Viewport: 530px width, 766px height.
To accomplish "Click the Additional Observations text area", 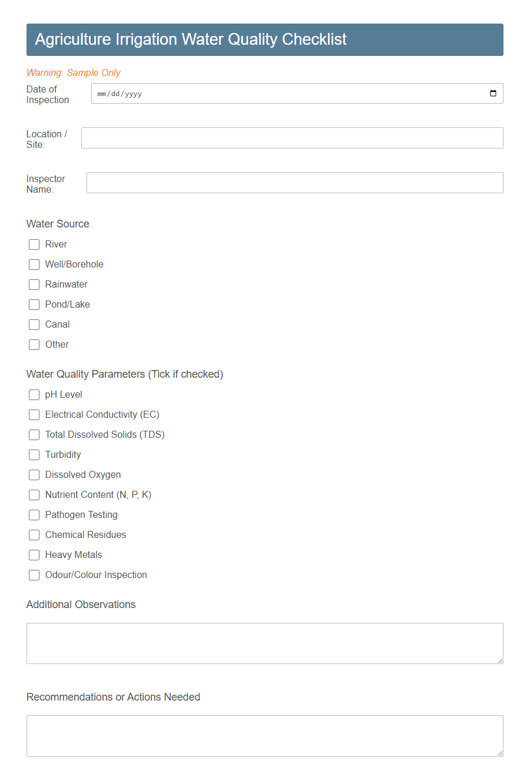I will pos(264,643).
